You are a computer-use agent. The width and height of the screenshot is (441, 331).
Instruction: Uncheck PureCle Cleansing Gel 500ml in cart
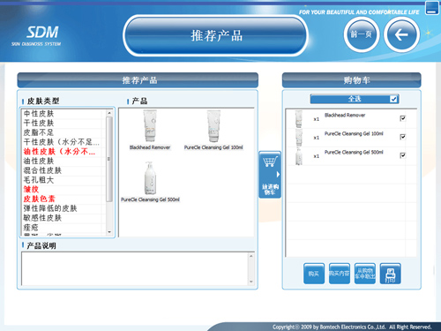402,155
